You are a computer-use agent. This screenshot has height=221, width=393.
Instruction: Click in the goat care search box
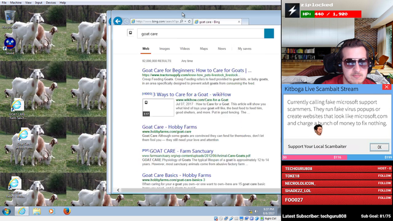pos(201,34)
